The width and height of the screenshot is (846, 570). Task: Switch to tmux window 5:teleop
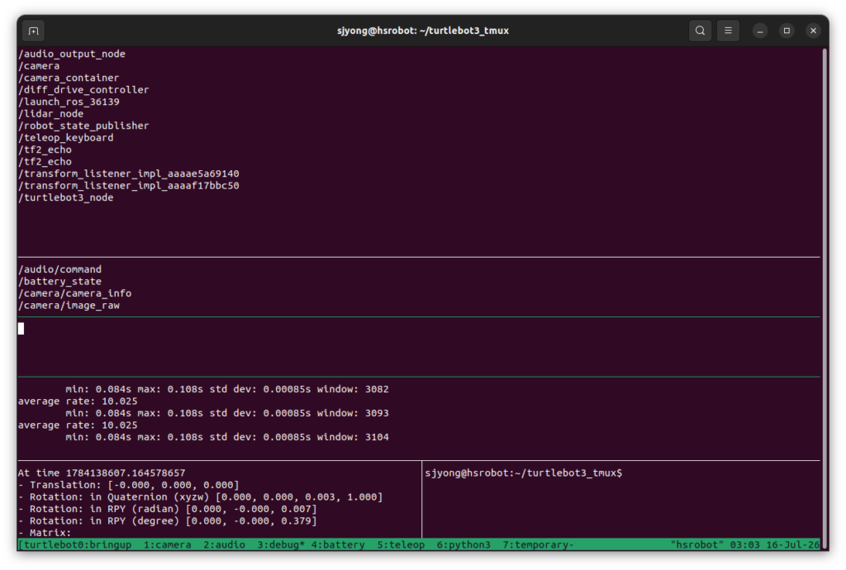[x=401, y=544]
